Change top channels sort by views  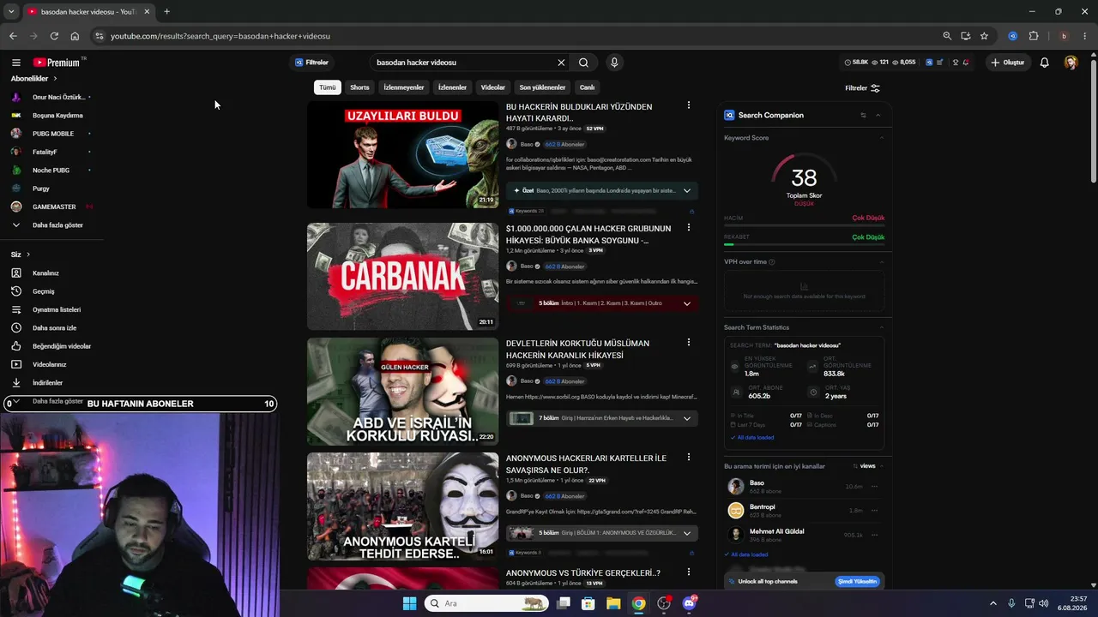tap(865, 466)
